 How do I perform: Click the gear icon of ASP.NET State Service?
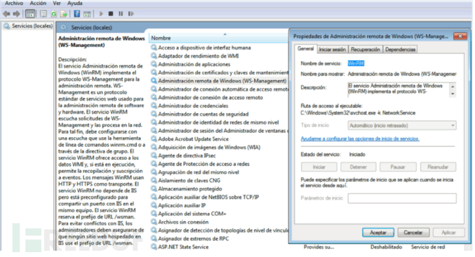click(x=154, y=247)
